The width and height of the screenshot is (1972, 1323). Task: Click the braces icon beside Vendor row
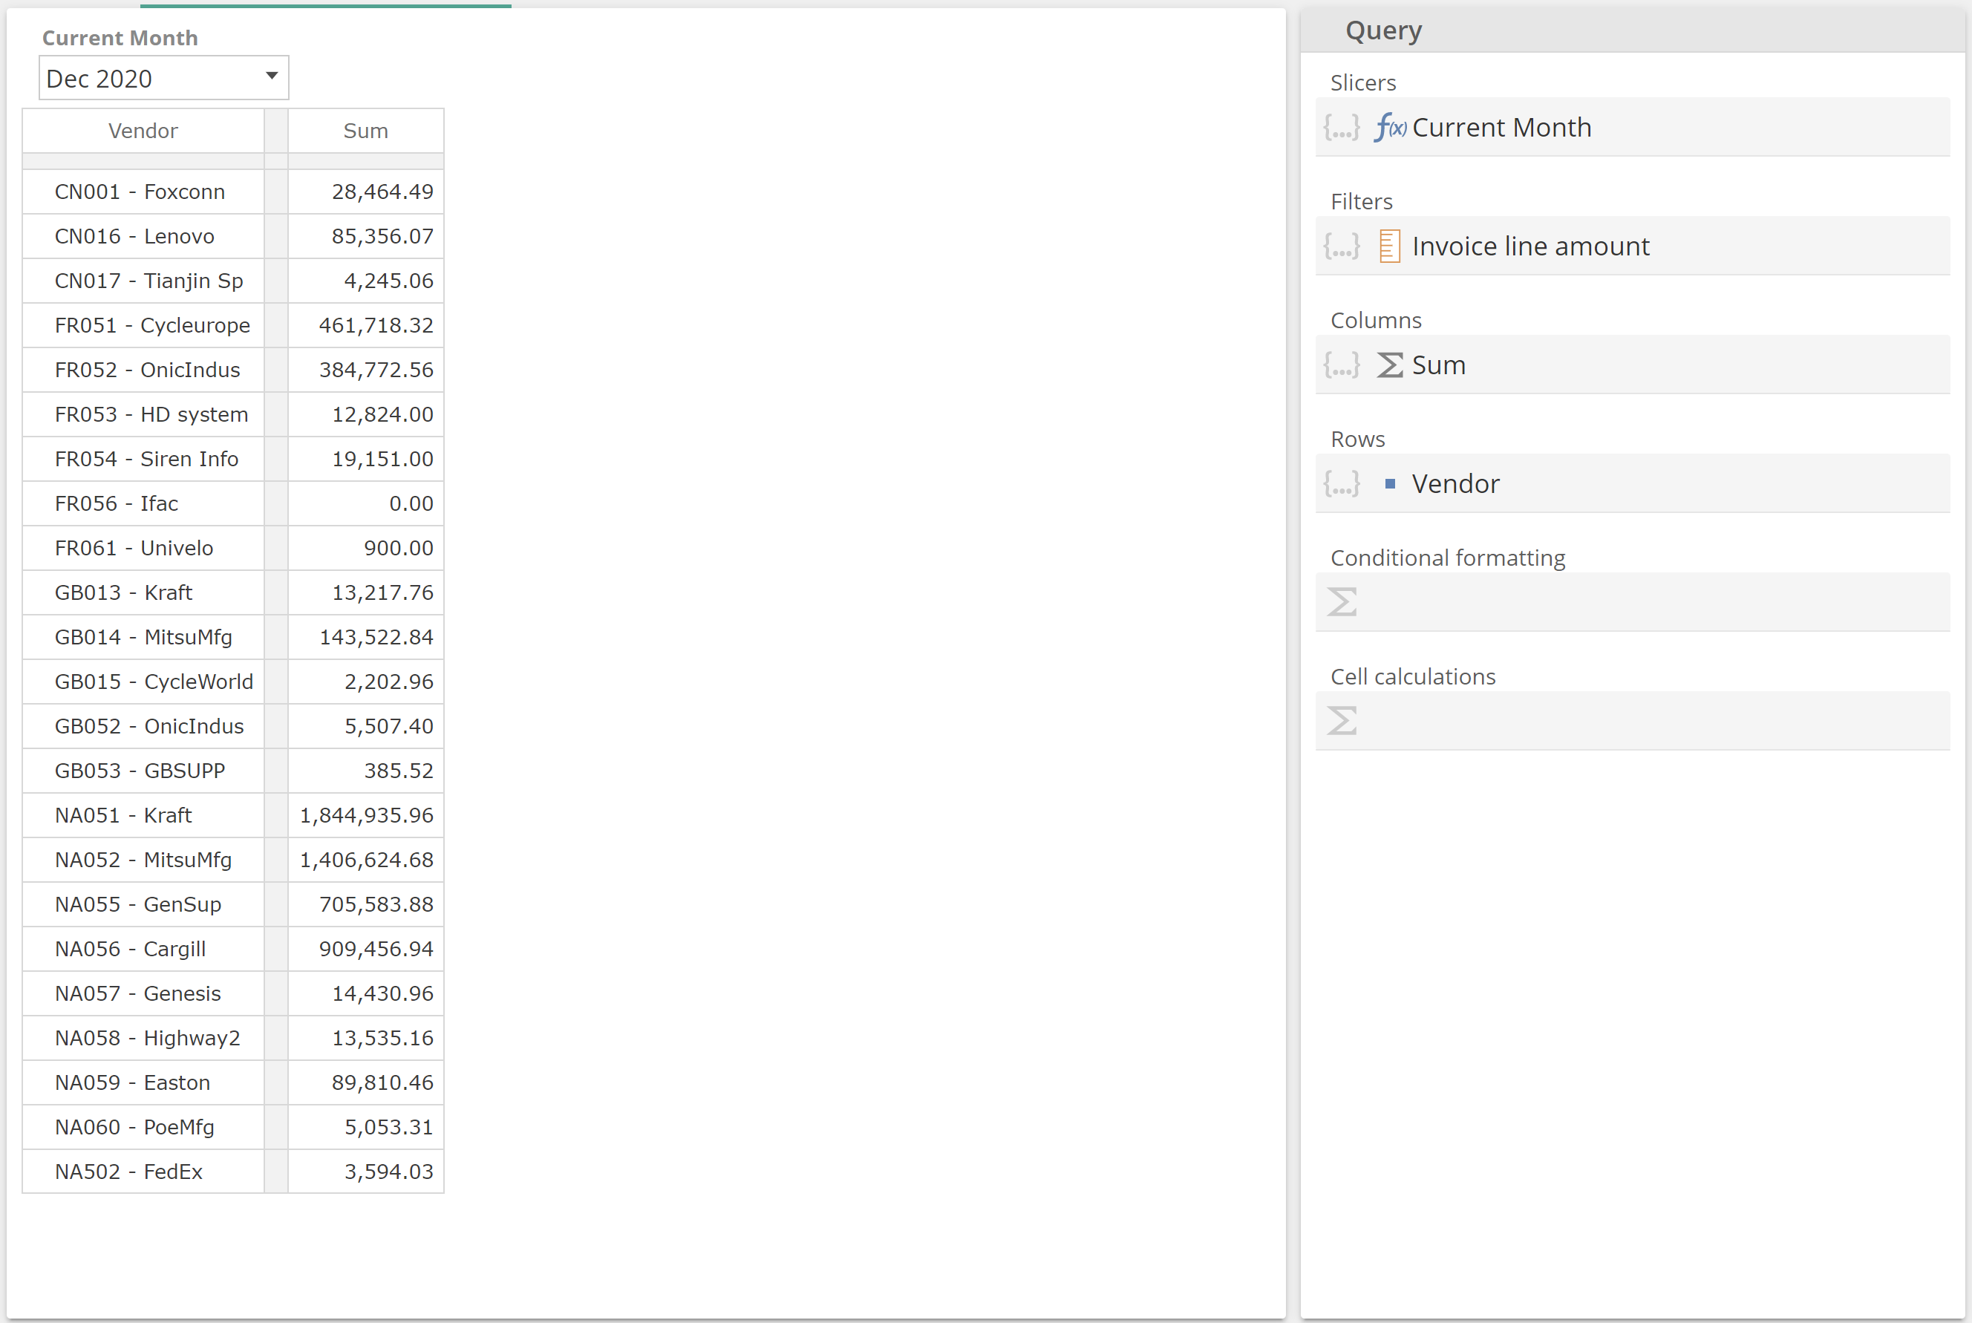[1342, 484]
